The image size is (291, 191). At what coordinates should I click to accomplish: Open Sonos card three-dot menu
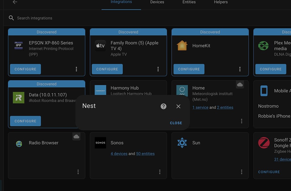pyautogui.click(x=160, y=172)
